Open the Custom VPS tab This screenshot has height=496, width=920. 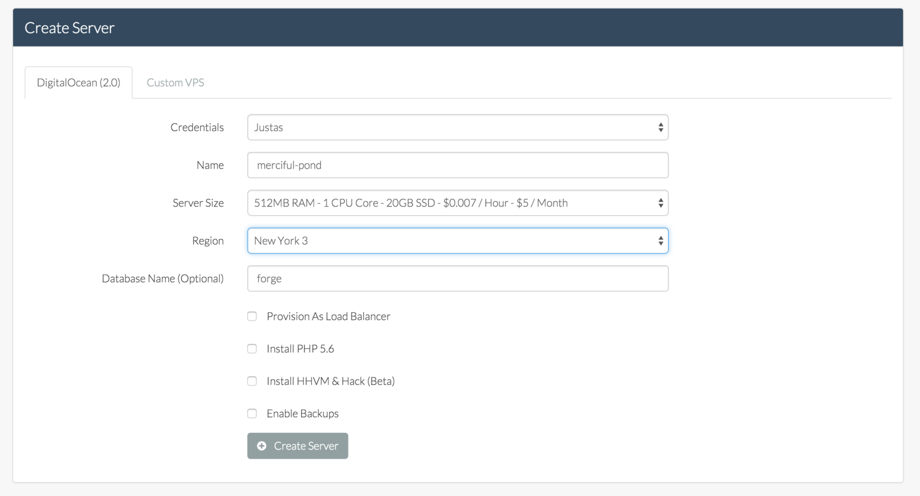click(175, 82)
